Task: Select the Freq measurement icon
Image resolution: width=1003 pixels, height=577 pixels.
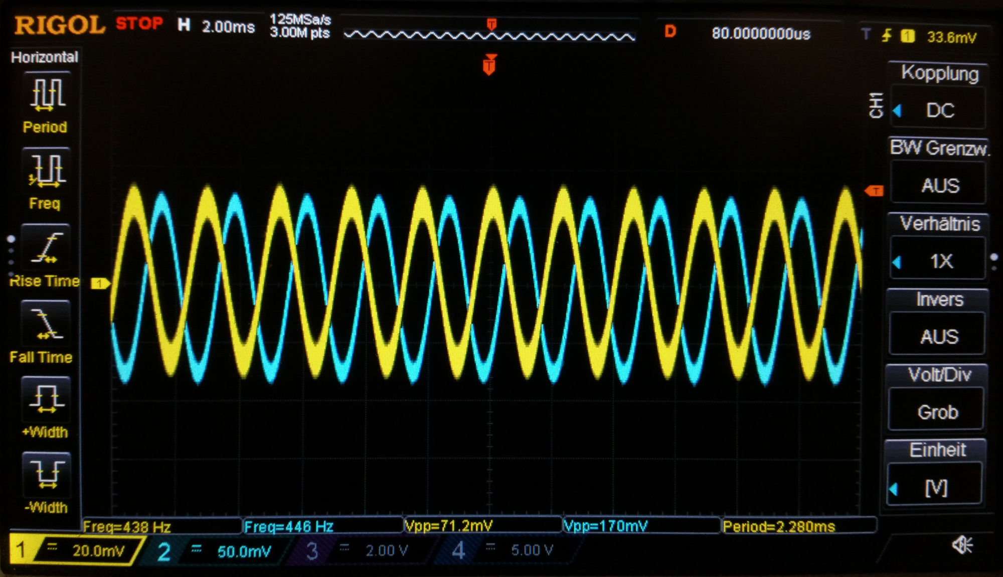Action: 47,170
